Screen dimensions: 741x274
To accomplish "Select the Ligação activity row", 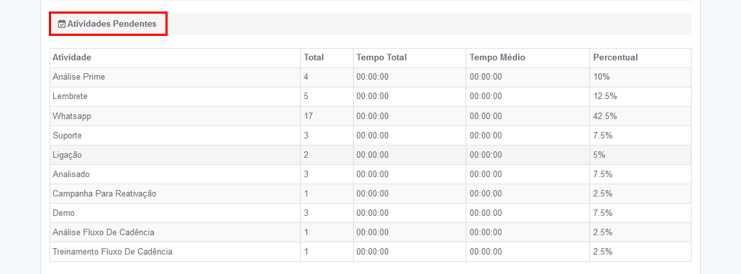I will coord(370,155).
